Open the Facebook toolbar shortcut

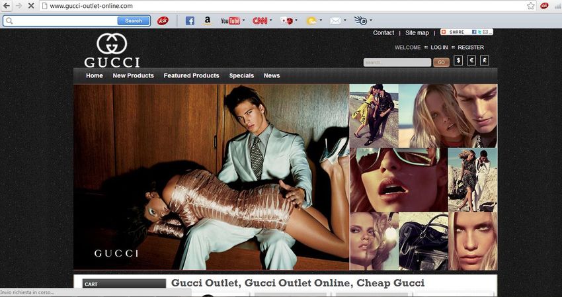point(190,21)
